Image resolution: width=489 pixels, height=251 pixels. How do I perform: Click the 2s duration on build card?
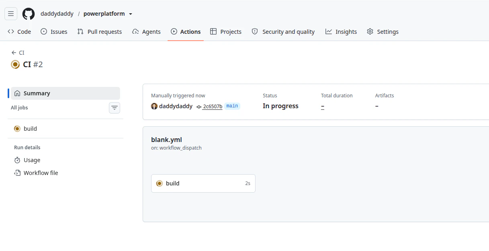[248, 183]
